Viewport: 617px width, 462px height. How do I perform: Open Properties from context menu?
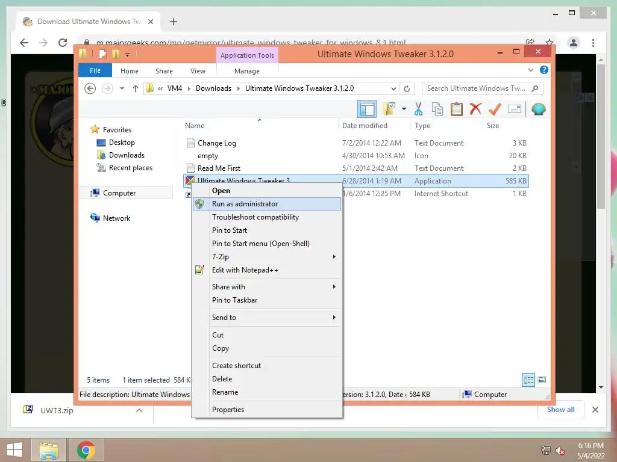coord(267,409)
